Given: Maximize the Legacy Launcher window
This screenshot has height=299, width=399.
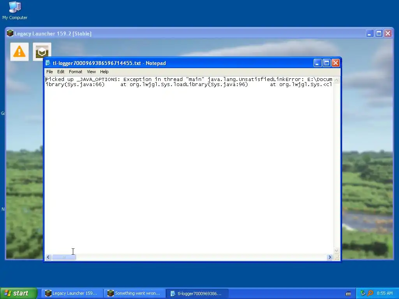Looking at the screenshot, I should [x=379, y=33].
